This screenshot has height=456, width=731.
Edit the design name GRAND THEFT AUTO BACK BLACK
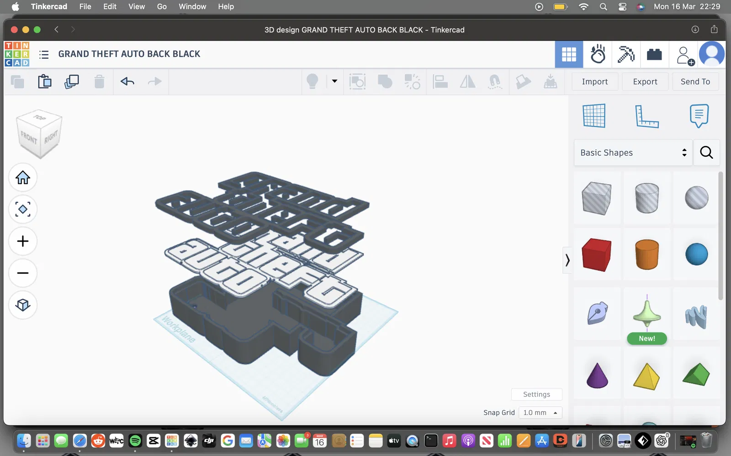pos(129,54)
